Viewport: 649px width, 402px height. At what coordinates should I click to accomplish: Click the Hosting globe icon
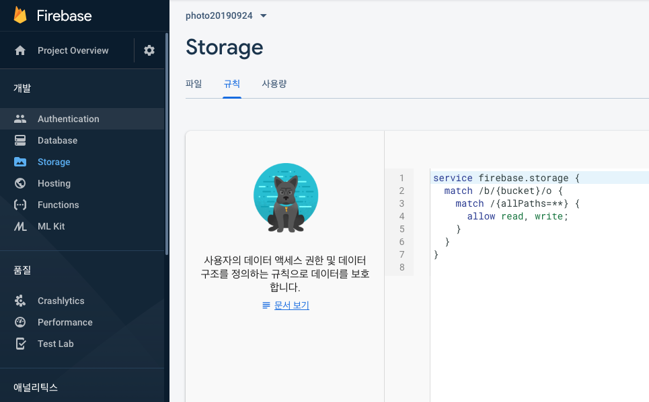coord(20,183)
